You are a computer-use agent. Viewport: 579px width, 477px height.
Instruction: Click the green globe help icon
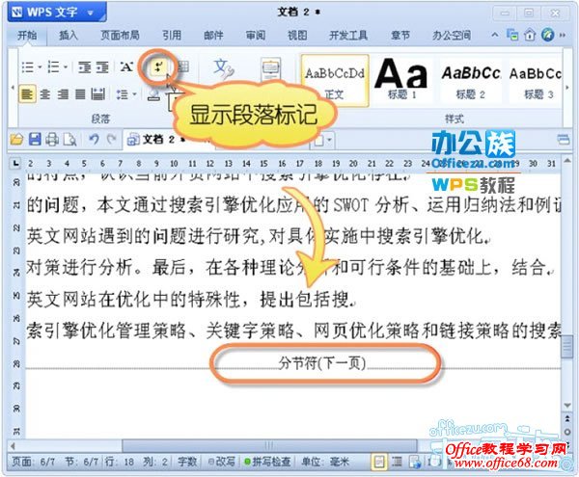[x=547, y=35]
